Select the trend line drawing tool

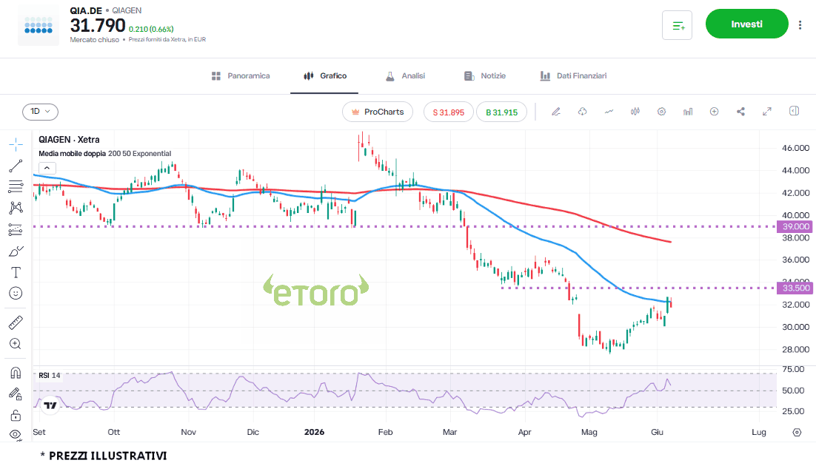point(16,166)
